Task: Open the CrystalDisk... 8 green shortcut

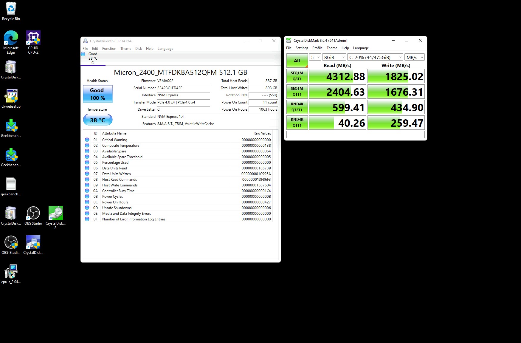Action: point(55,217)
